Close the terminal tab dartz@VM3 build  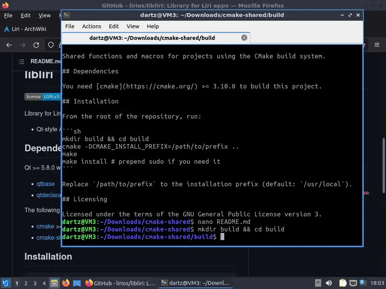point(244,38)
